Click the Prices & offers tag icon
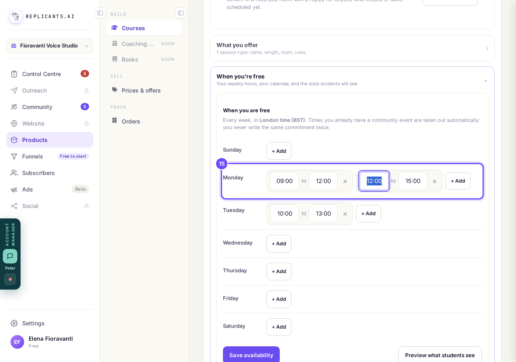 coord(114,90)
